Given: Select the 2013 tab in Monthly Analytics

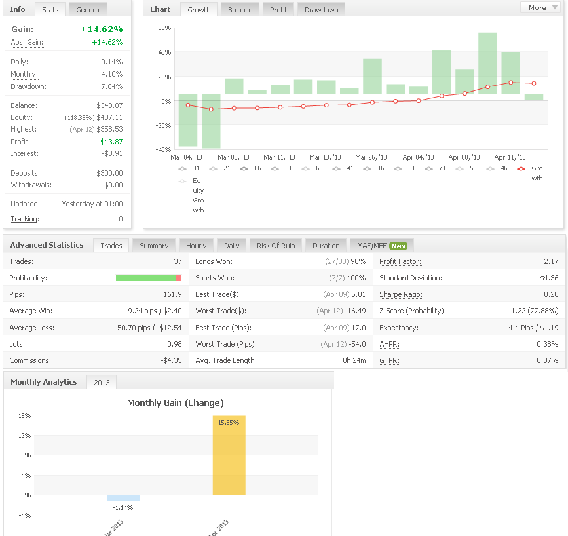Looking at the screenshot, I should tap(102, 382).
